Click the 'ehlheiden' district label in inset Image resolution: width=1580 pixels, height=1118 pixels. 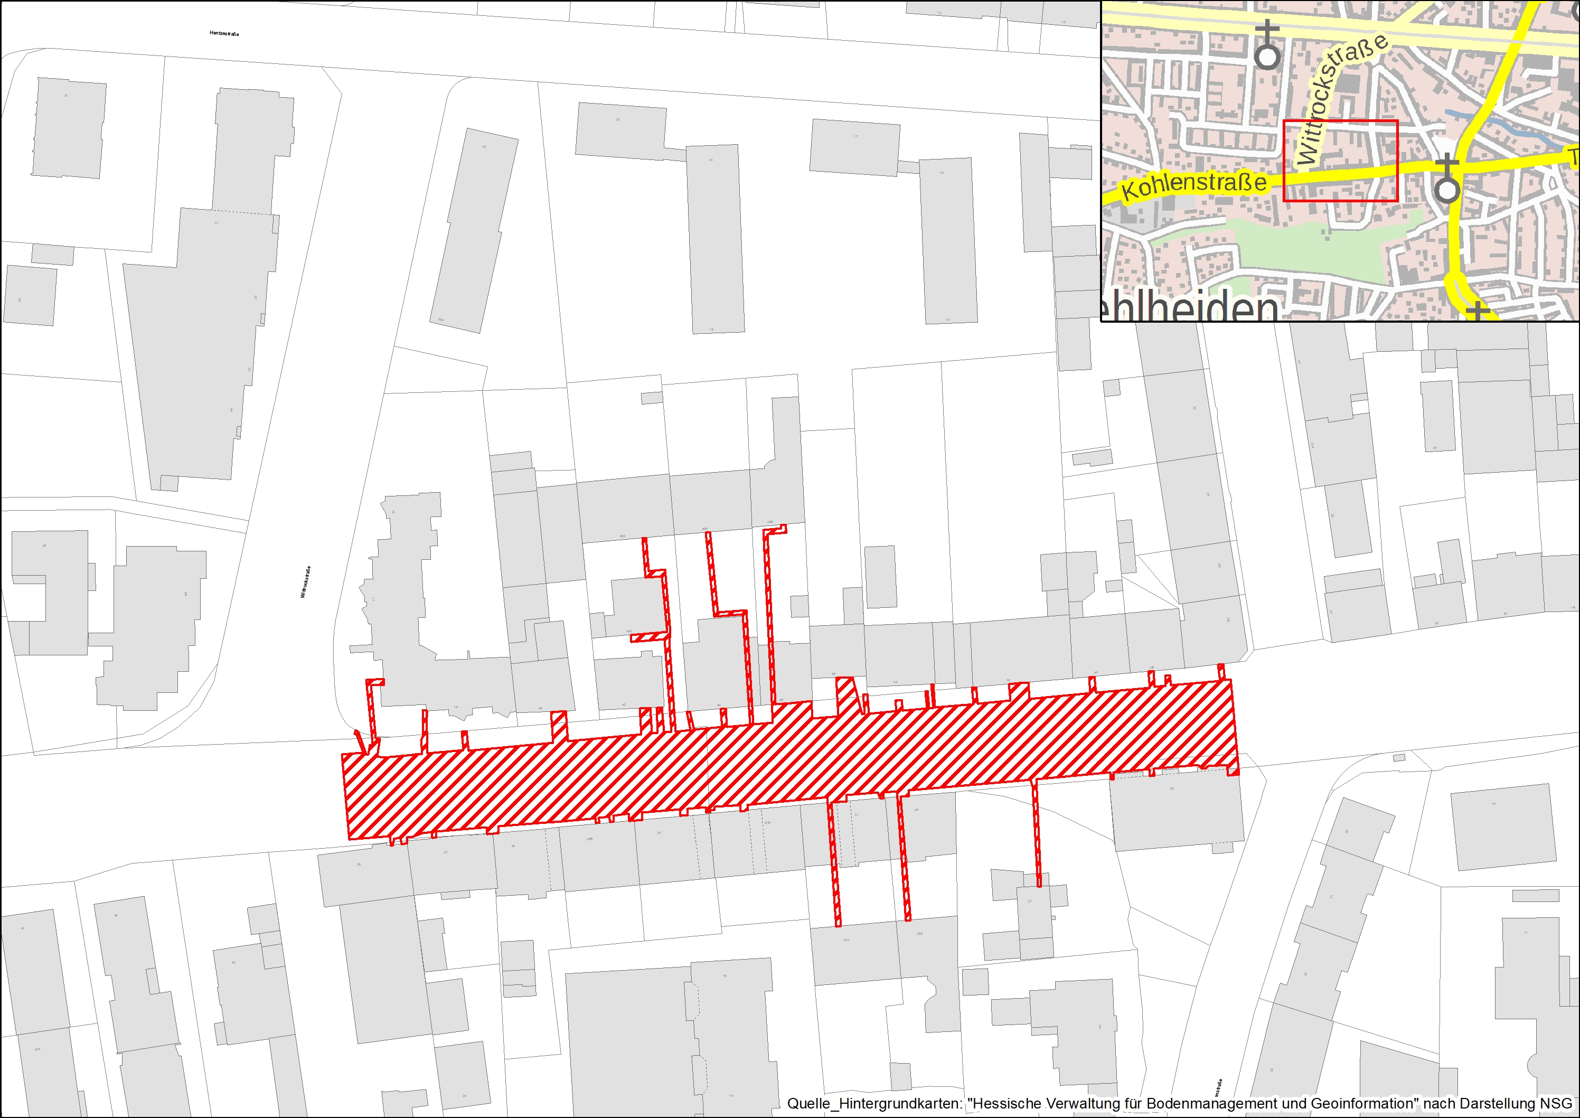pos(1190,306)
